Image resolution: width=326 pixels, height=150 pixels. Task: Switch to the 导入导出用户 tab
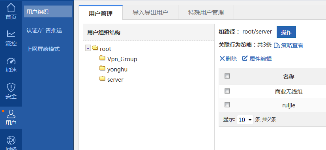(x=150, y=12)
